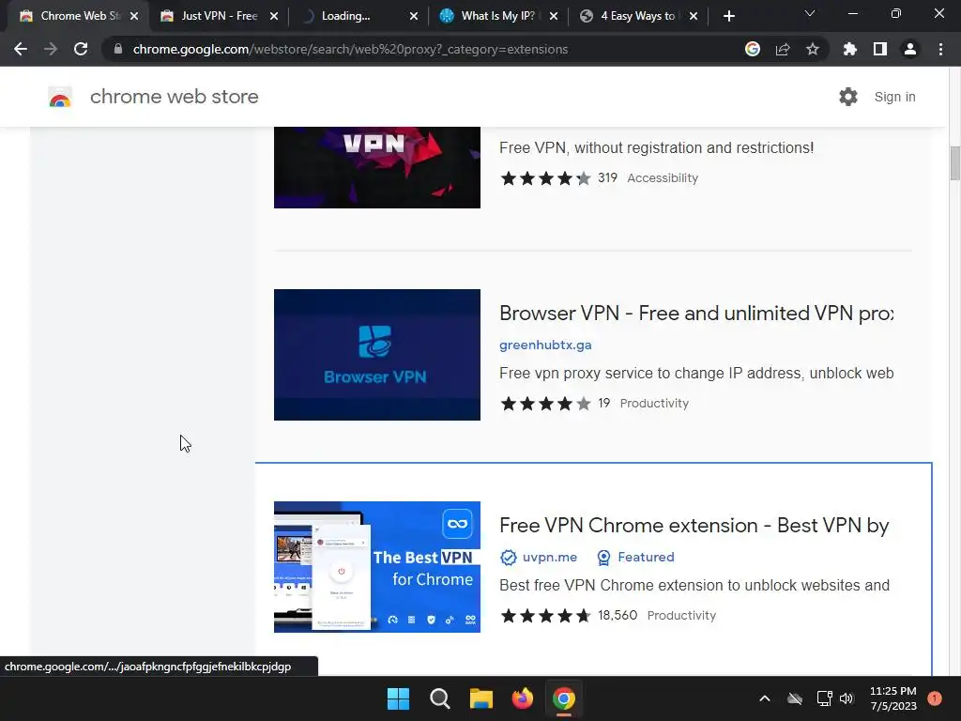
Task: Open File Explorer from taskbar
Action: 481,698
